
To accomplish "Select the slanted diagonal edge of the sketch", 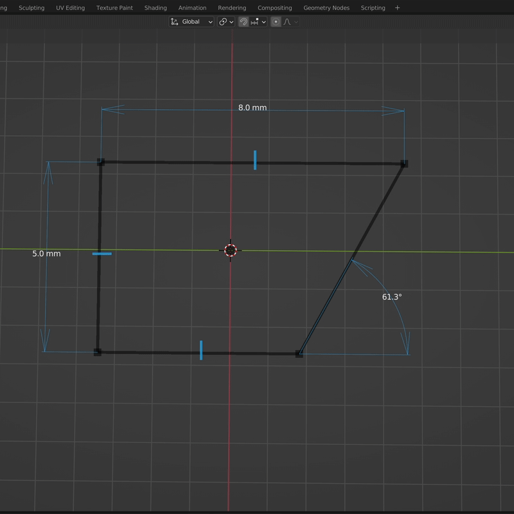I will pos(351,259).
